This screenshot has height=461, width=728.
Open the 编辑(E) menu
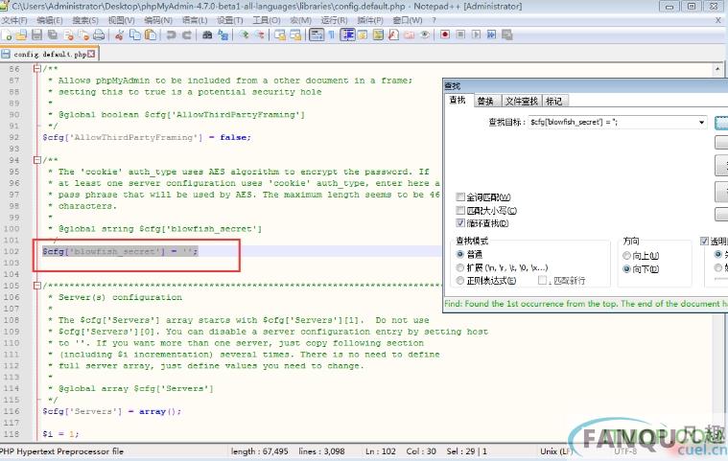(x=50, y=20)
